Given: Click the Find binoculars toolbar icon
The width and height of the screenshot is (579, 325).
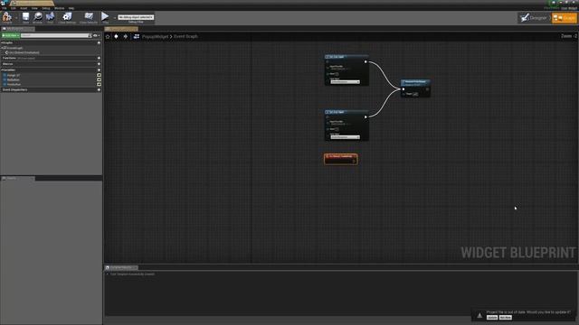Looking at the screenshot, I should click(x=50, y=17).
